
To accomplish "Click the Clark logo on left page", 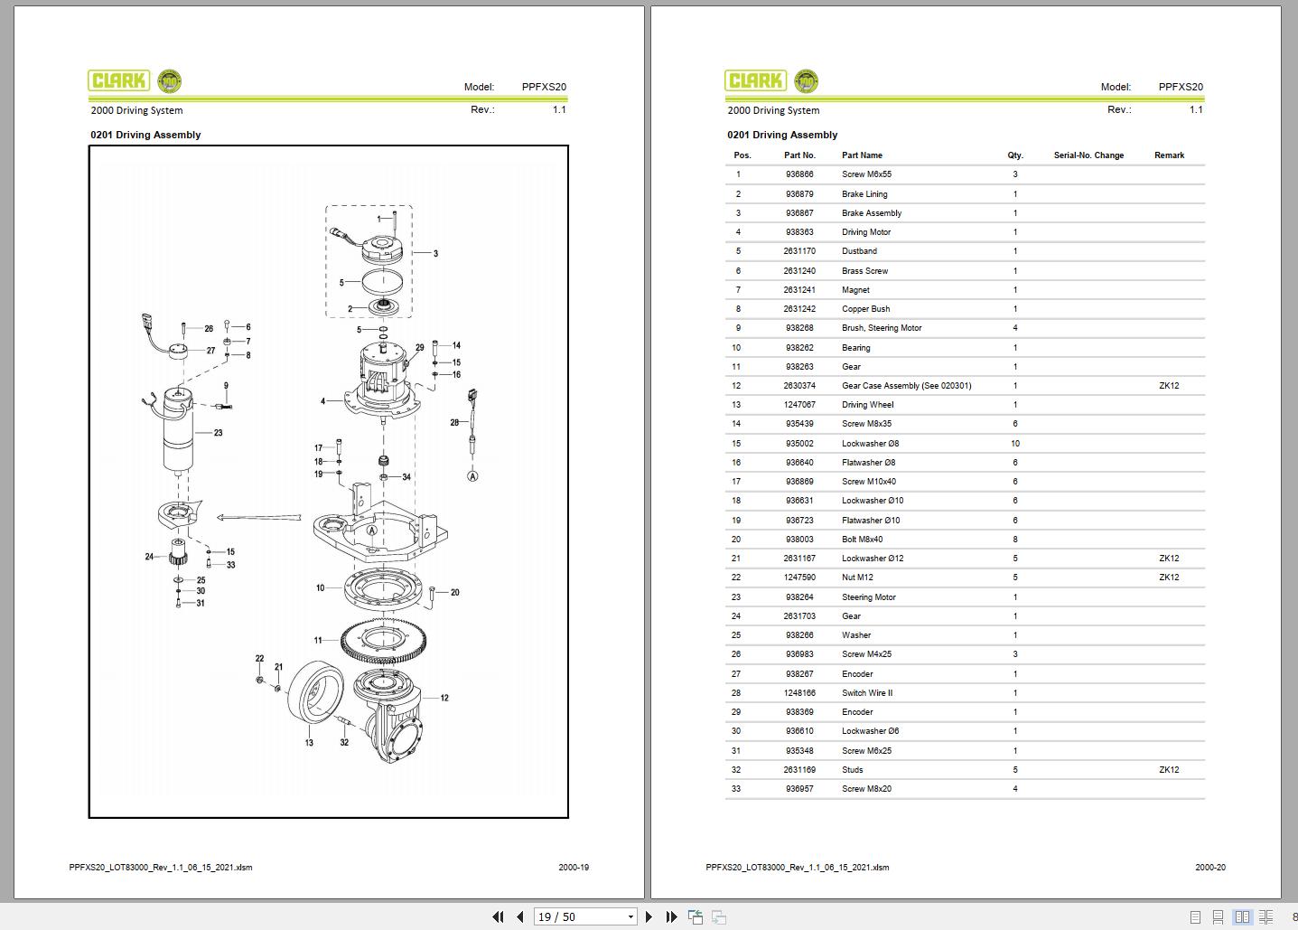I will pos(119,81).
